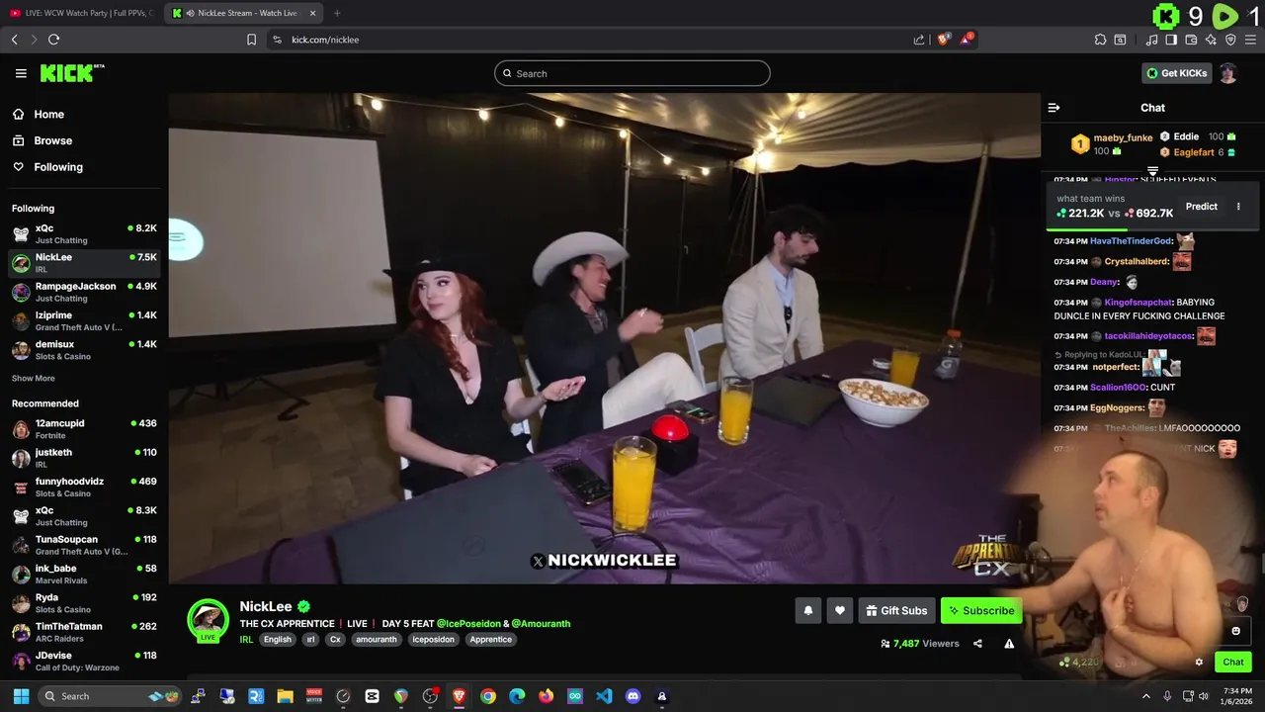1265x712 pixels.
Task: Click the Brave Rewards triangle icon
Action: [x=967, y=40]
